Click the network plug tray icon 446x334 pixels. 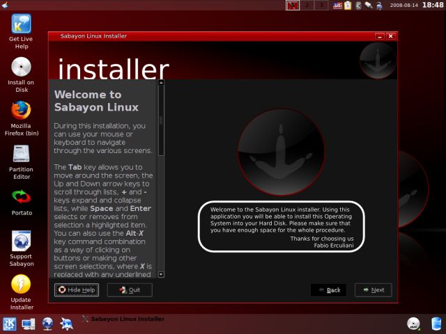click(369, 6)
